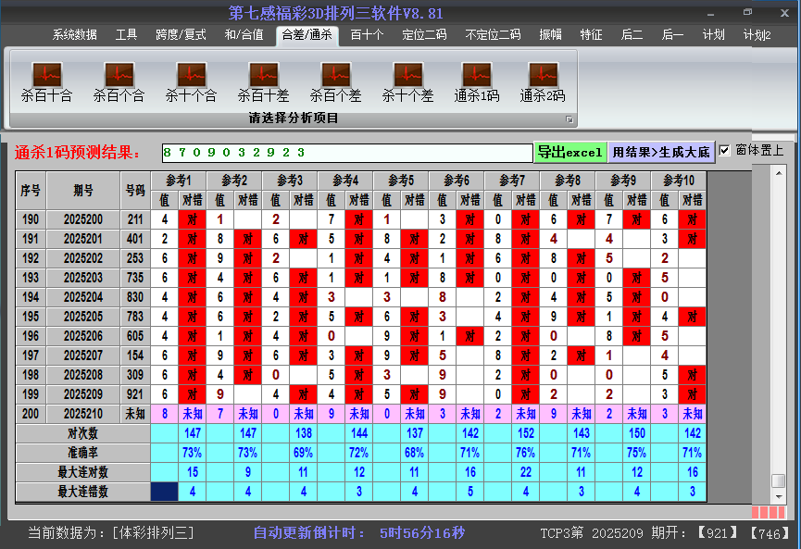Click sequence number cell 195
The width and height of the screenshot is (801, 549).
click(x=31, y=317)
